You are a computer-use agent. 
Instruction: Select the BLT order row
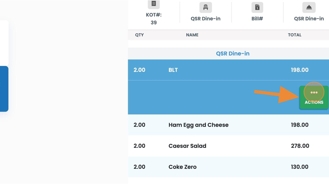coord(229,70)
